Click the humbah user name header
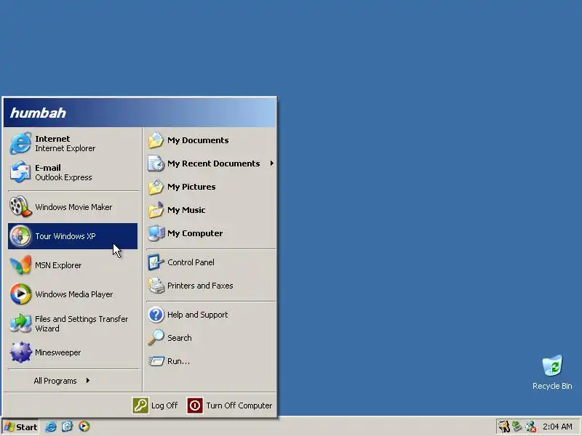The width and height of the screenshot is (582, 436). (x=38, y=113)
